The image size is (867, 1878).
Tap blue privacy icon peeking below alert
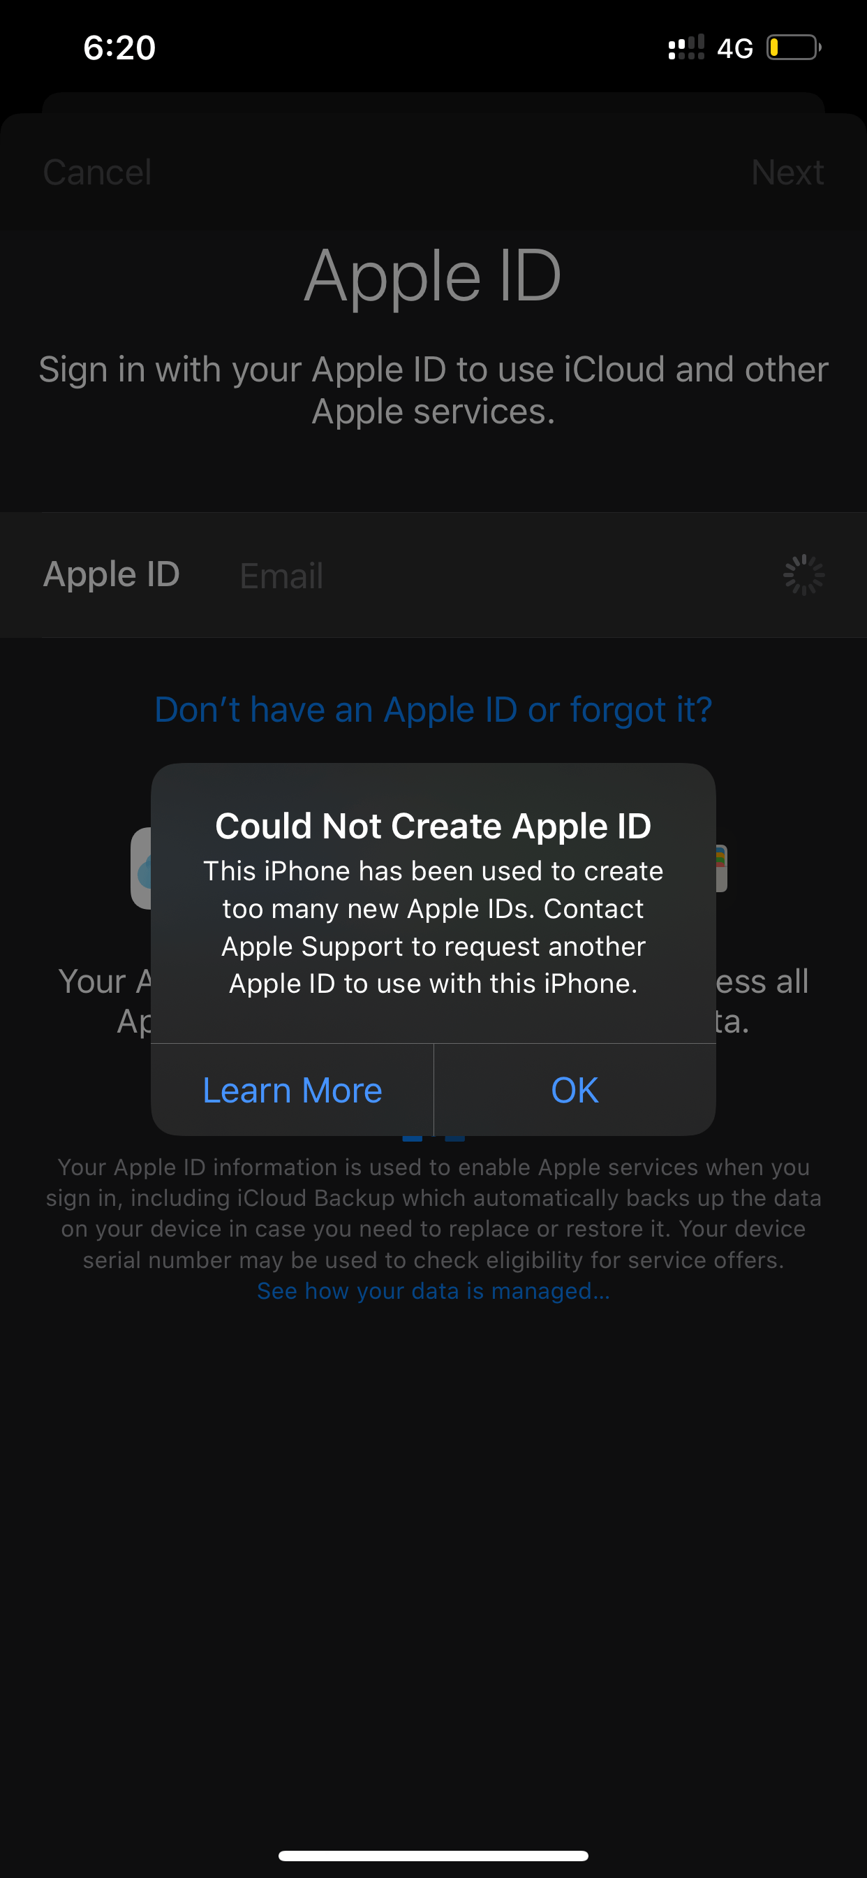pos(433,1138)
